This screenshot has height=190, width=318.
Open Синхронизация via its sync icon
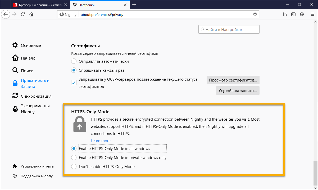pyautogui.click(x=15, y=96)
